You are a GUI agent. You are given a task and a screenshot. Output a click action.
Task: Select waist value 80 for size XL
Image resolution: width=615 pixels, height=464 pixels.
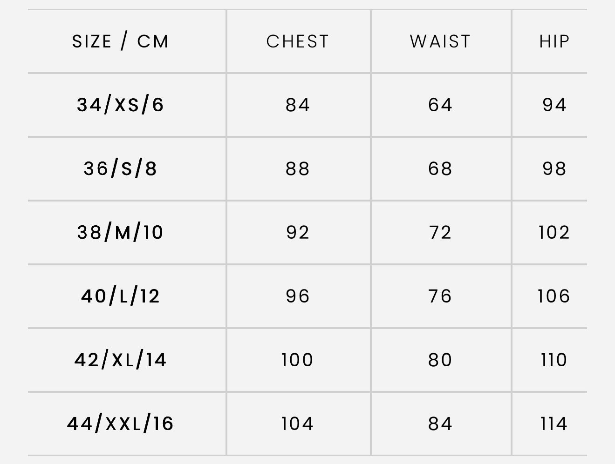(x=440, y=360)
